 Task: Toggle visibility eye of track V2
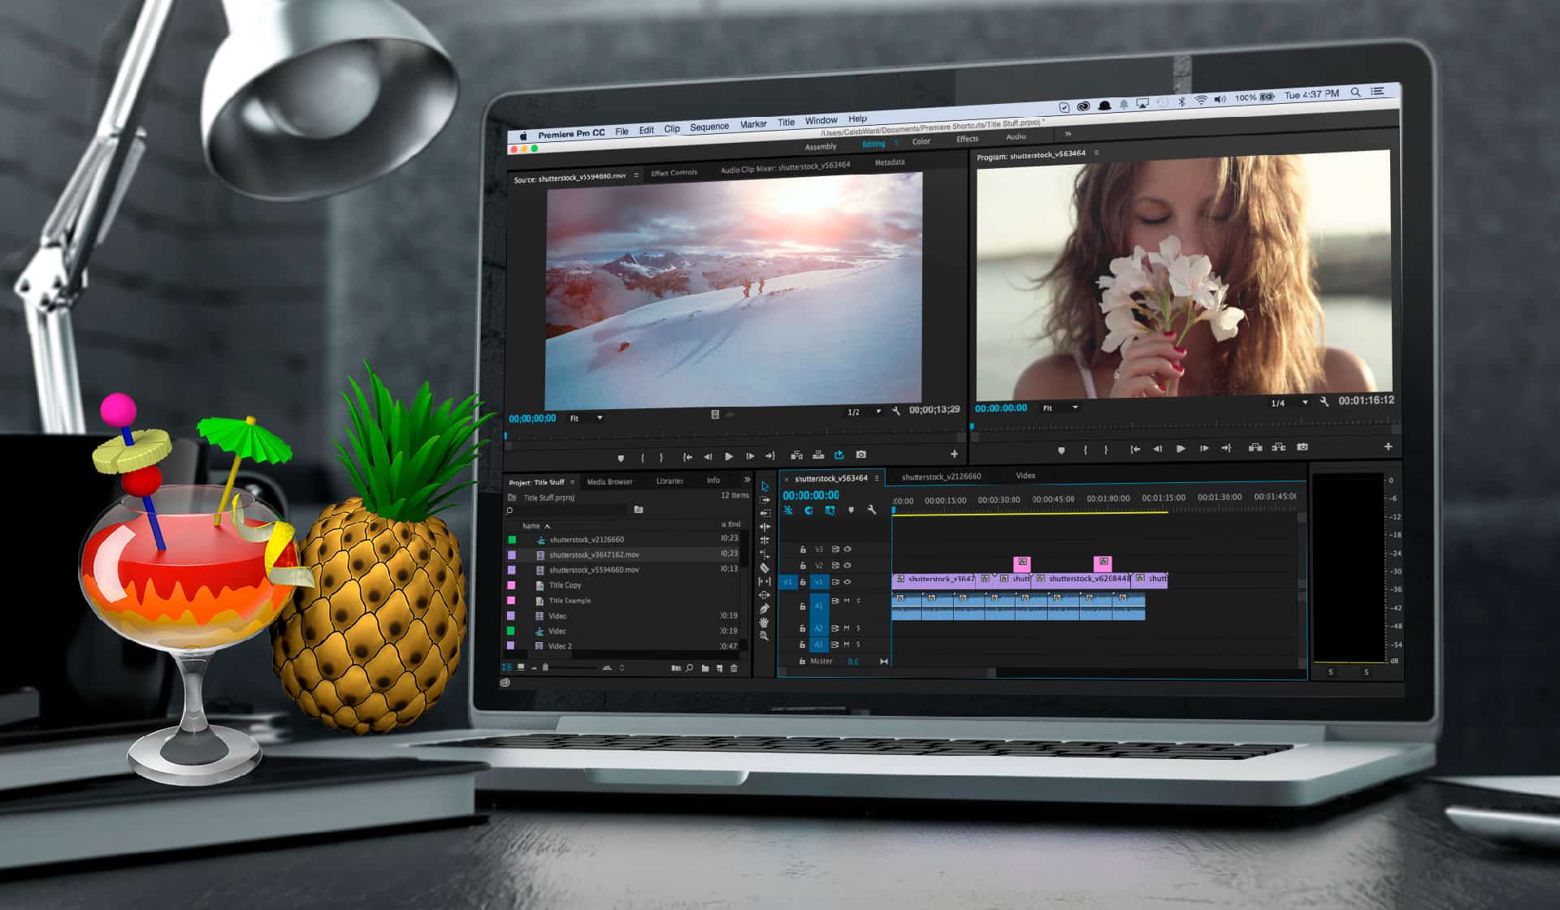847,566
